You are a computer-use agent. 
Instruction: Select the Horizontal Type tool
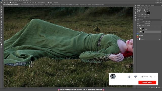[x=1, y=33]
